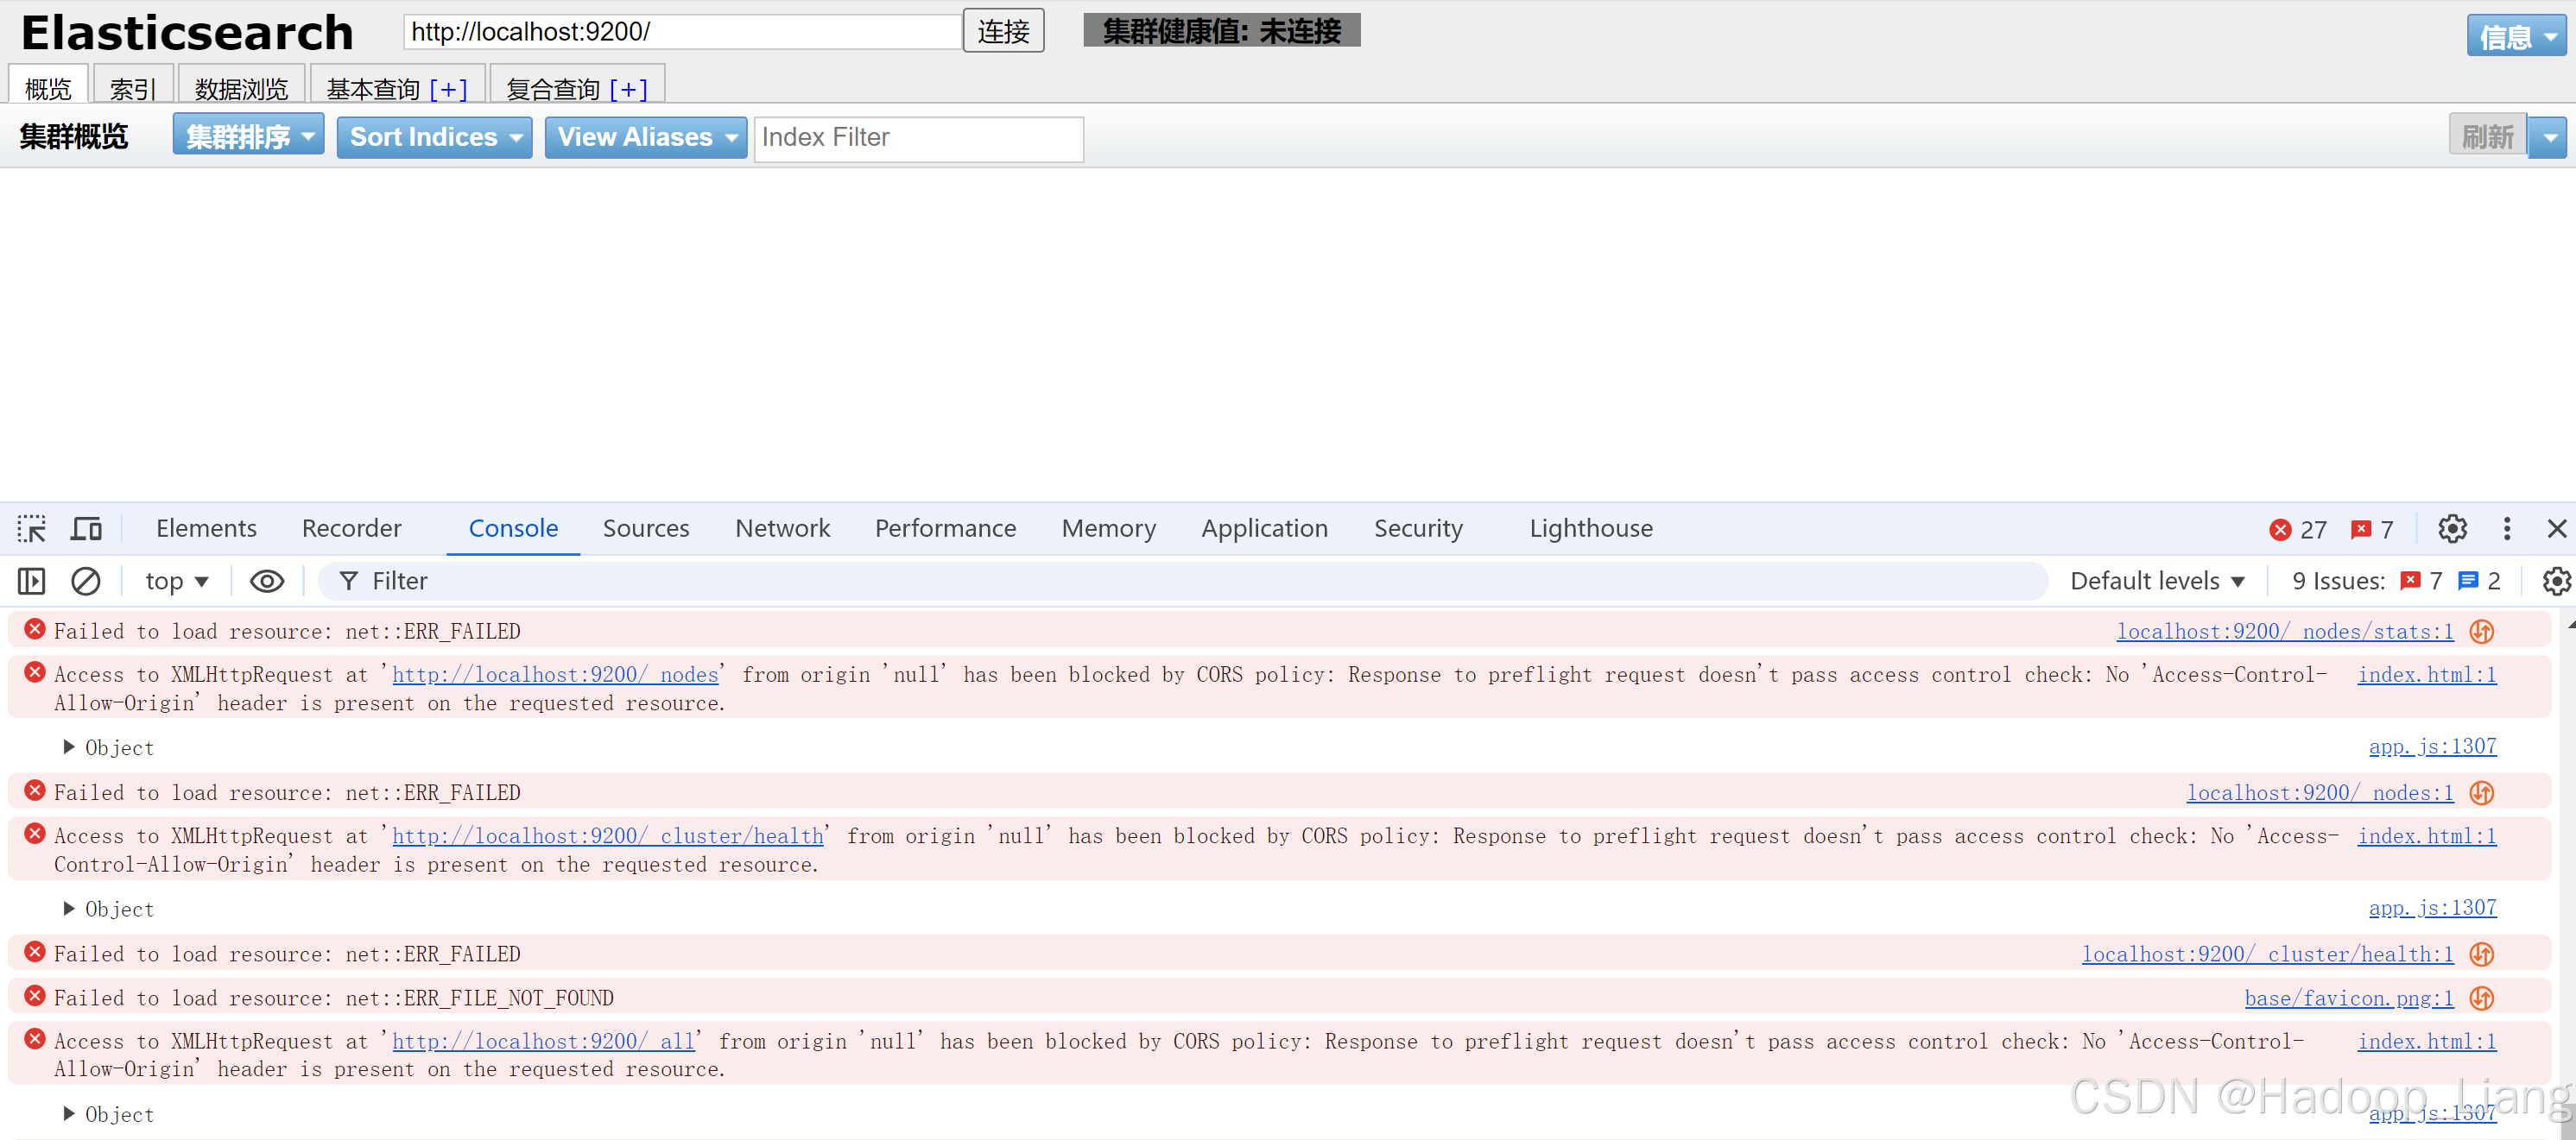The height and width of the screenshot is (1140, 2576).
Task: Click orange network icon on nodes/stats row
Action: [x=2481, y=632]
